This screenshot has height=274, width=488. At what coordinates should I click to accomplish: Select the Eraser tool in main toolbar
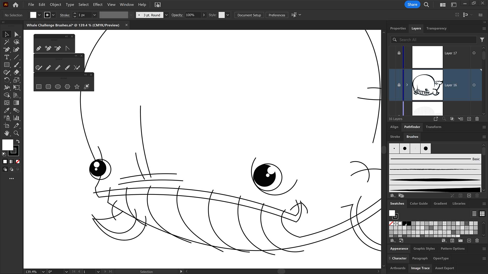16,72
